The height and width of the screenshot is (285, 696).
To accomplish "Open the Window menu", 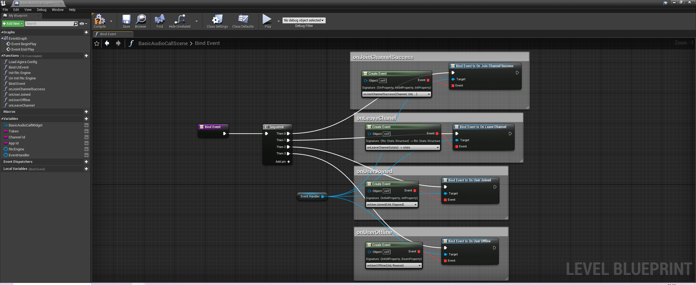I will 58,10.
